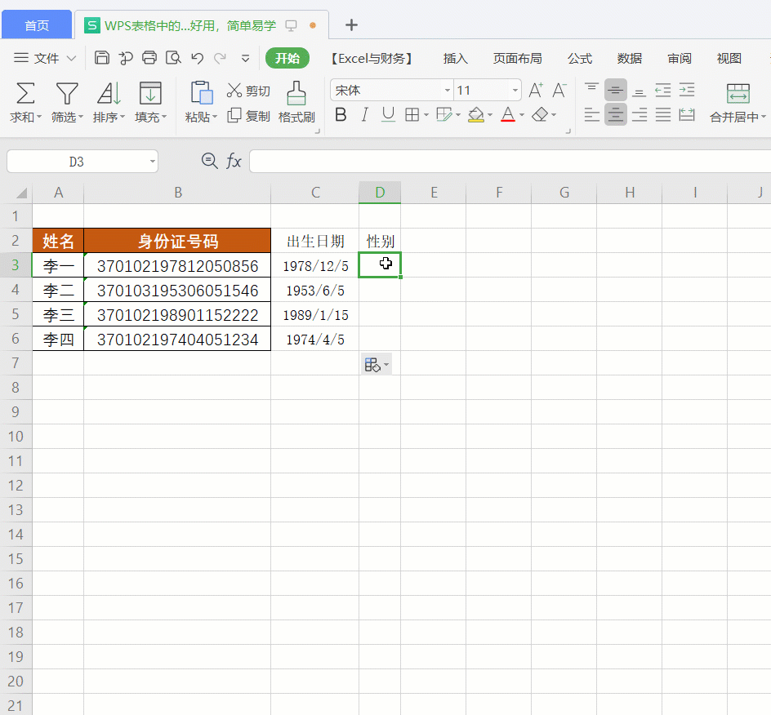Toggle underline formatting
Viewport: 771px width, 715px height.
click(x=388, y=115)
